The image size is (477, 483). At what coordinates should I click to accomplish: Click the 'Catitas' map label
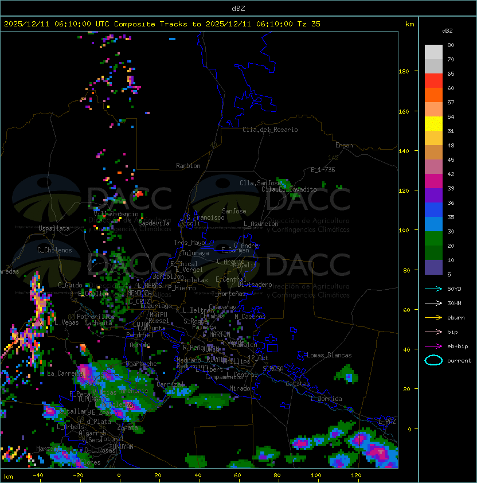pyautogui.click(x=298, y=384)
